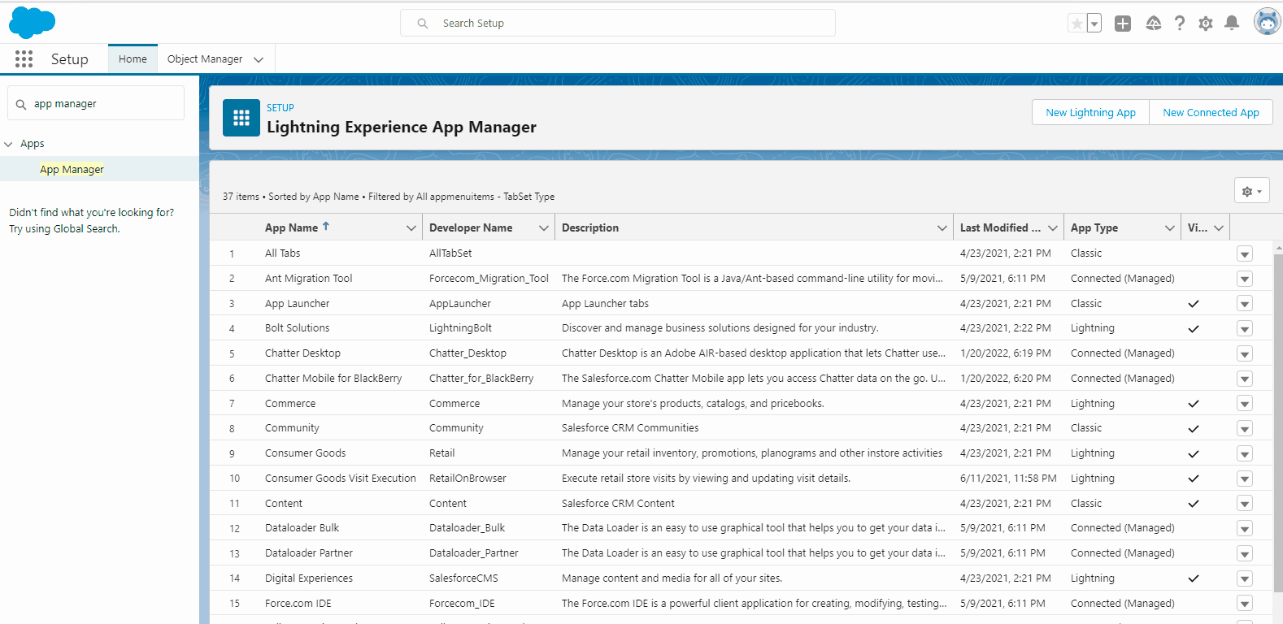Collapse the Apps tree section
The image size is (1283, 624).
(9, 144)
